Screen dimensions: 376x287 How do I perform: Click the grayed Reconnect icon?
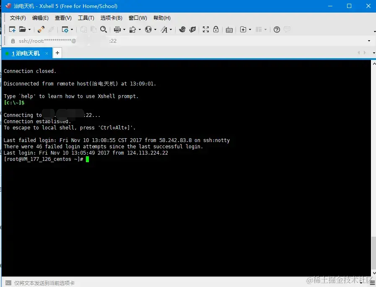(x=51, y=29)
